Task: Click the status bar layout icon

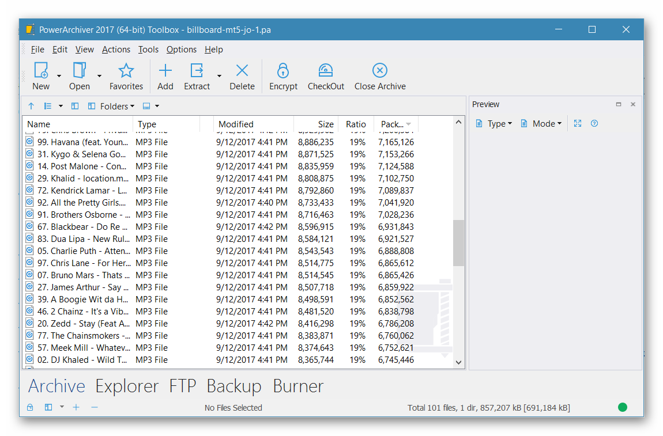Action: click(x=48, y=407)
